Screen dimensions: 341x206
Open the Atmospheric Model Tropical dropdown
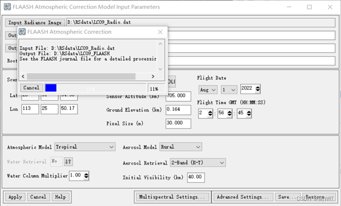pyautogui.click(x=85, y=147)
